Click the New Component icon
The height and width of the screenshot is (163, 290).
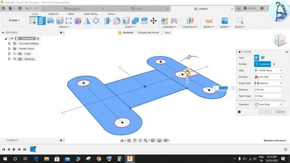(x=164, y=21)
